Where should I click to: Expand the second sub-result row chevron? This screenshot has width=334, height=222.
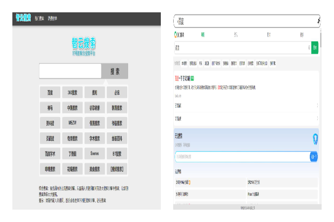317,118
